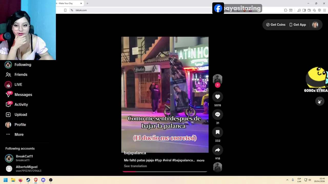The width and height of the screenshot is (328, 184).
Task: Open the bajapalanca username link
Action: [x=135, y=153]
